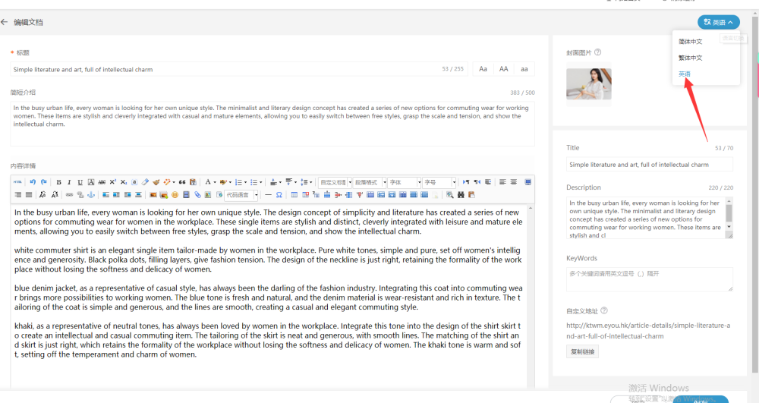759x403 pixels.
Task: Remove hyperlink with unlink icon
Action: [x=80, y=194]
